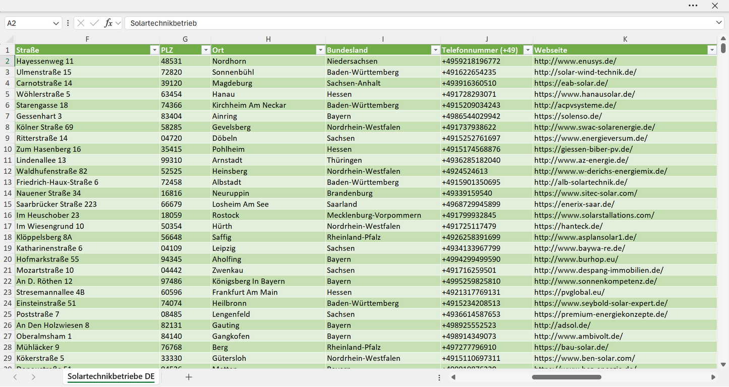Select the PLZ cell 18059

(185, 215)
